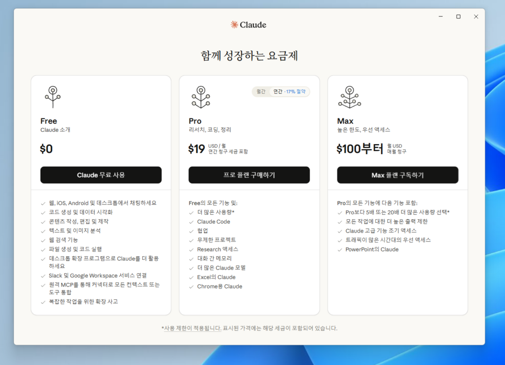Maximize the Claude window

[x=458, y=16]
